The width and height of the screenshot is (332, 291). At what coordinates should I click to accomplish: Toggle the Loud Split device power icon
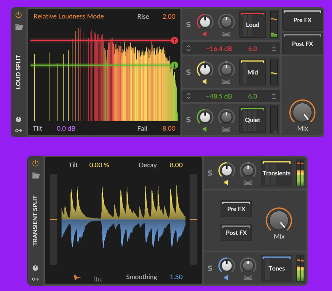pyautogui.click(x=19, y=15)
